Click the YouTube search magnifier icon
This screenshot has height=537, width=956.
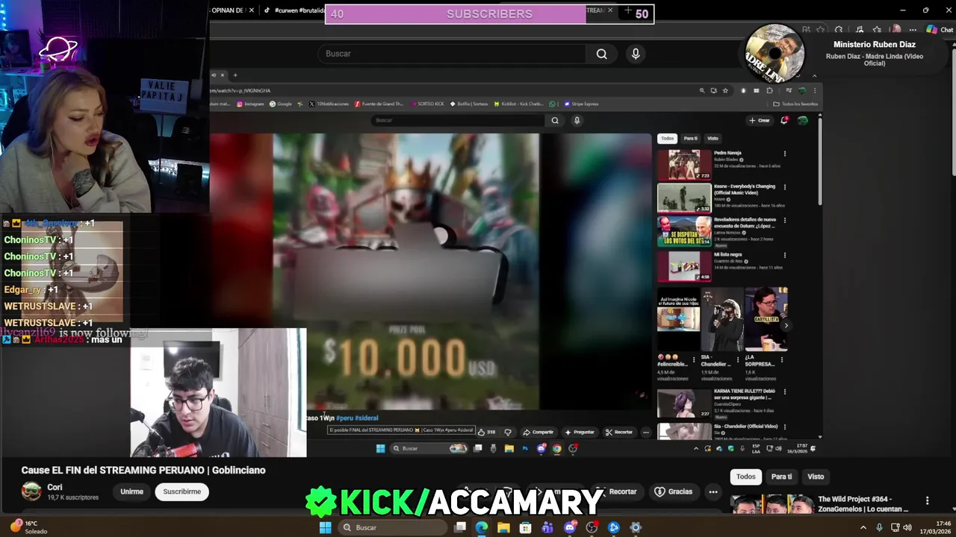(x=601, y=54)
